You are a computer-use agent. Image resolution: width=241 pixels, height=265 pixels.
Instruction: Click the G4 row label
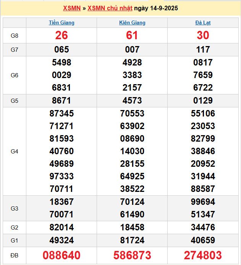point(15,152)
